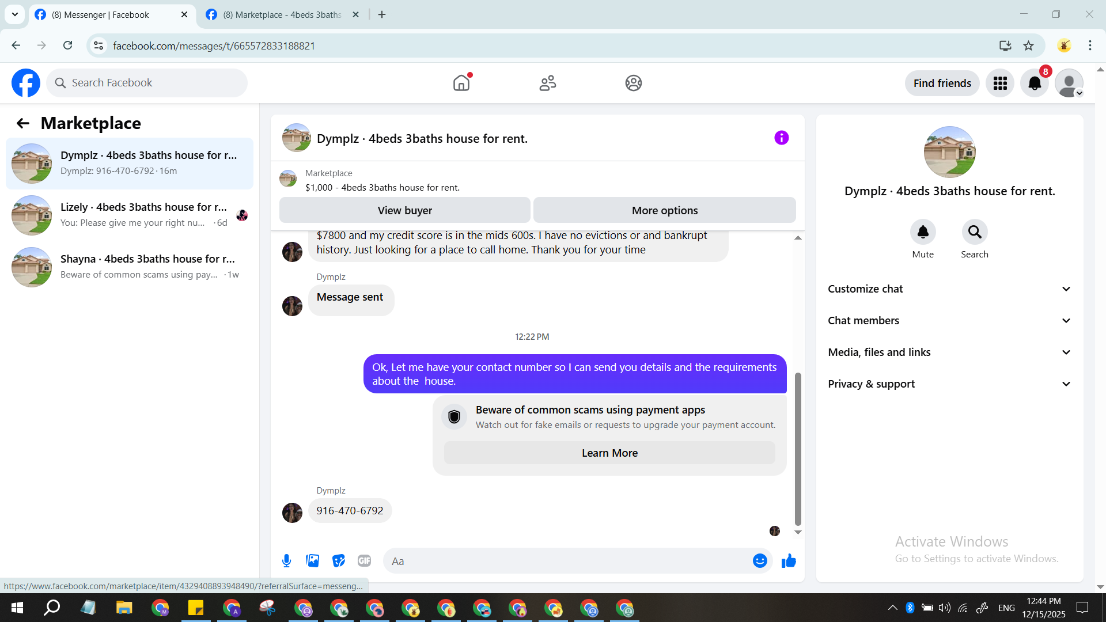This screenshot has height=622, width=1106.
Task: Open conversation information icon
Action: click(x=781, y=138)
